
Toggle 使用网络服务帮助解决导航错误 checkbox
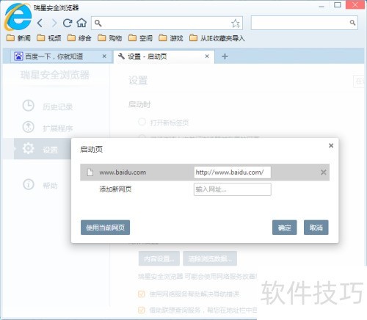[x=141, y=294]
